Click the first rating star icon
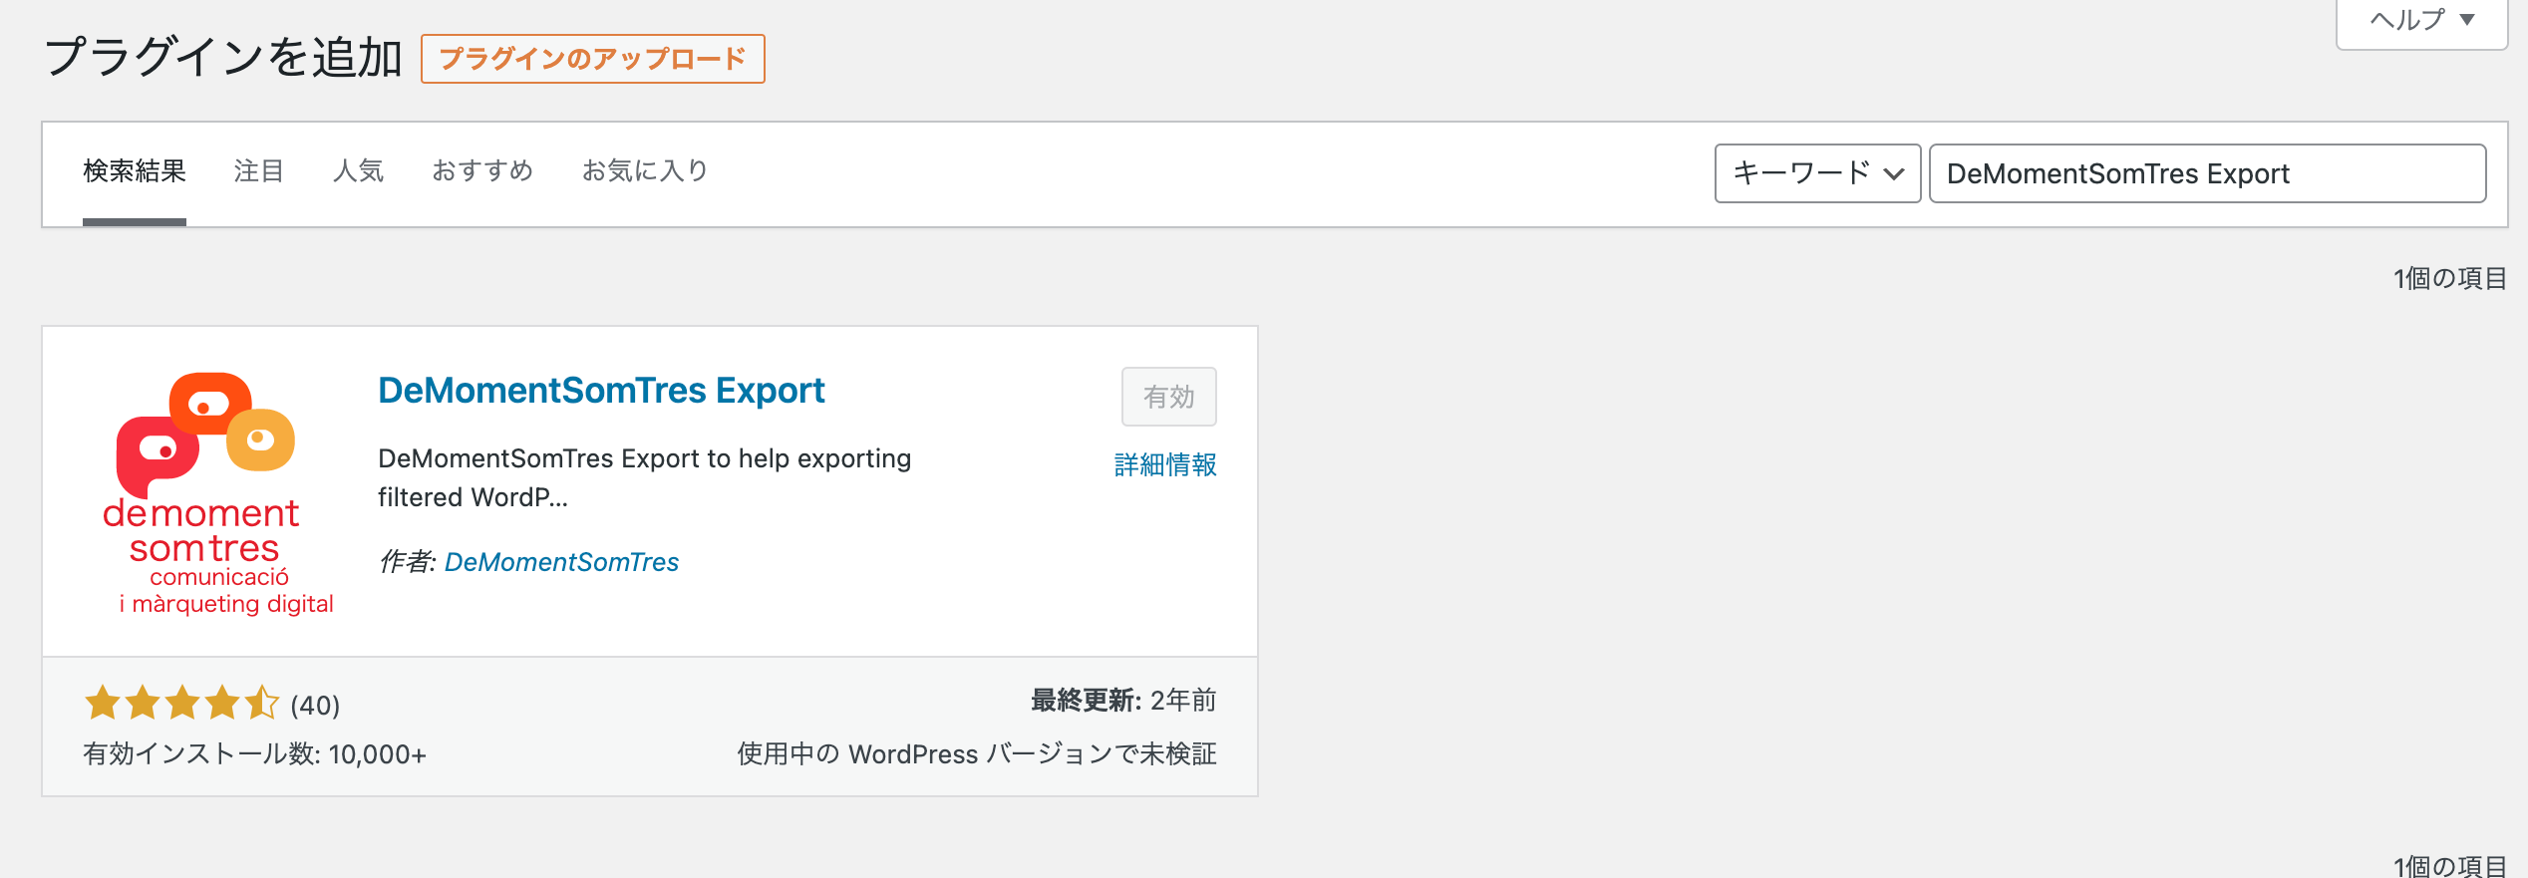 click(x=103, y=703)
